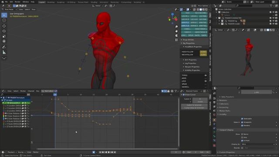Select the Move tool in left toolbar
This screenshot has height=157, width=279.
tap(4, 26)
